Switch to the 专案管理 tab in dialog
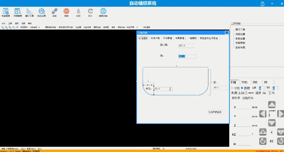Screen dimensions: 284x152 180,38
